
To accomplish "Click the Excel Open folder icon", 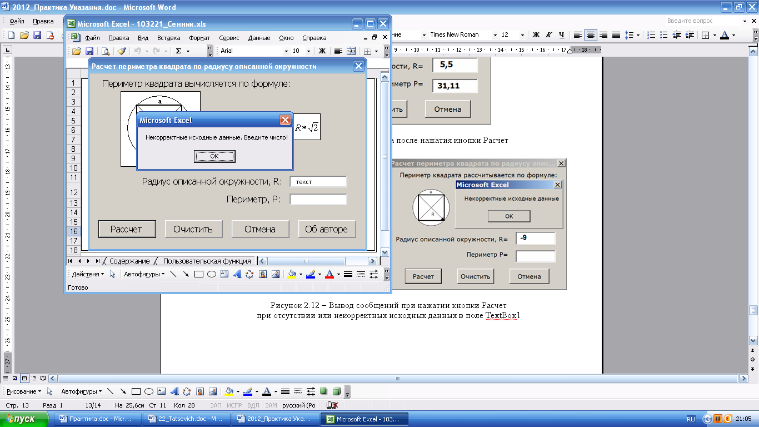I will coord(77,51).
